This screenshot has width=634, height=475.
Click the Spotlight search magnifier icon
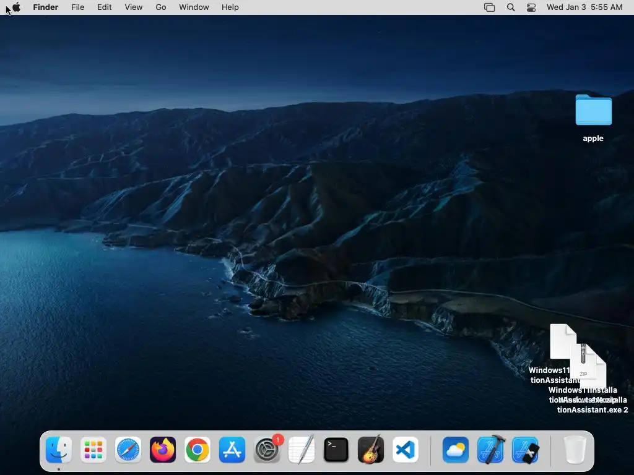click(x=511, y=7)
